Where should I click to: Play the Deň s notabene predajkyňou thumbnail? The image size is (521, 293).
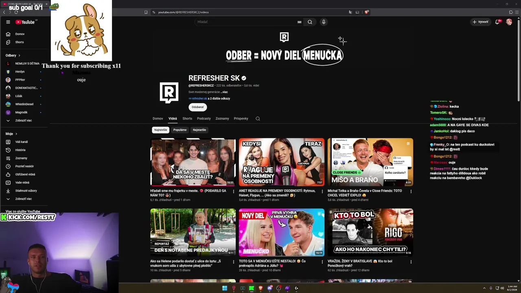click(x=193, y=232)
